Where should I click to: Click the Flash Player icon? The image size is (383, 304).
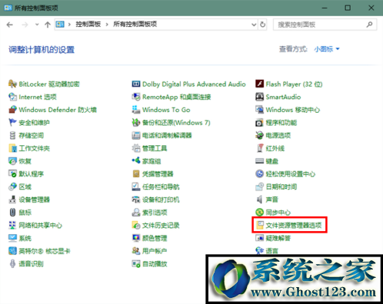[x=259, y=84]
